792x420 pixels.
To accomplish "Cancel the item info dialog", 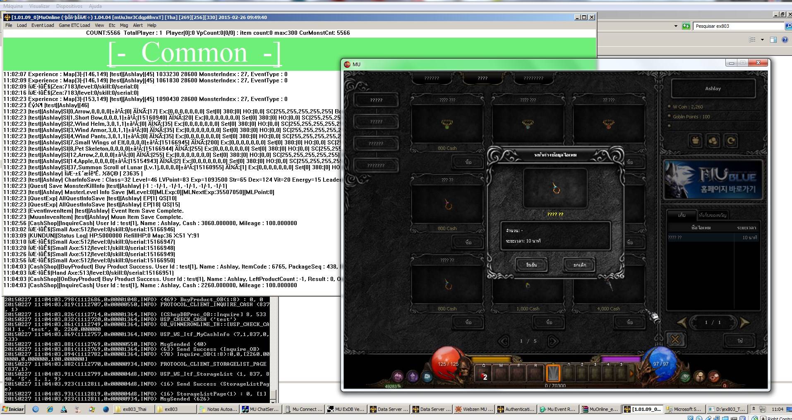I will pyautogui.click(x=579, y=265).
